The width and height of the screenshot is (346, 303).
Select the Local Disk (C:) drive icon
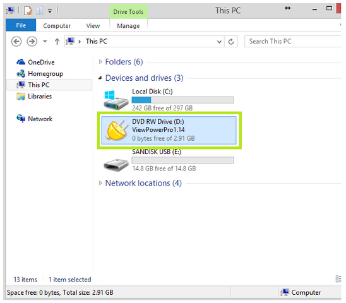point(116,100)
